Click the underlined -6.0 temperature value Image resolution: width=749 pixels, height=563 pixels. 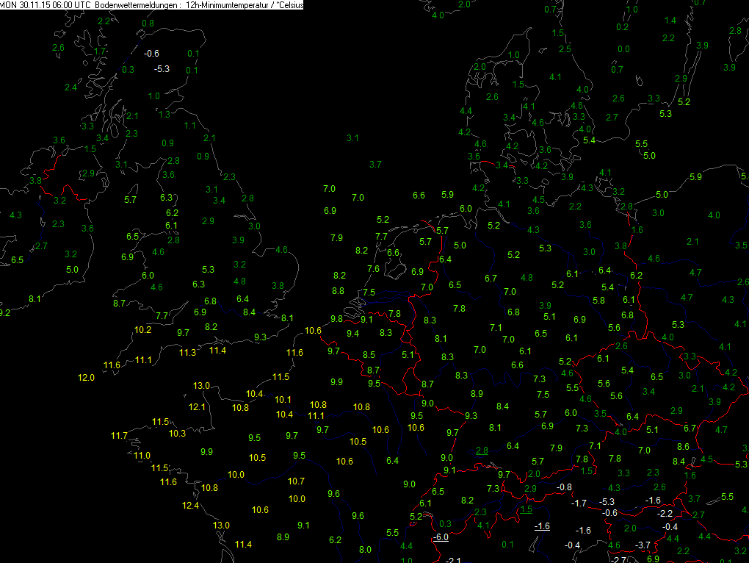440,537
